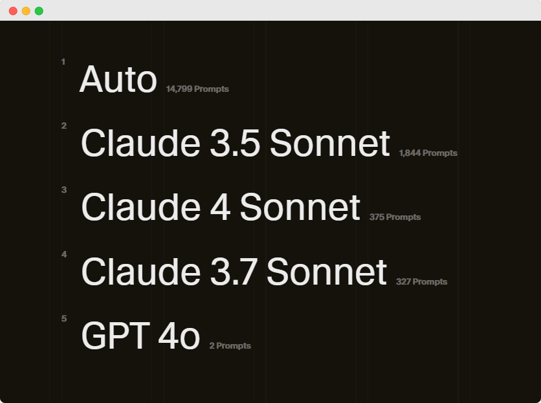Choose the Claude 4 Sonnet heading
Screen dimensions: 541x403
click(220, 208)
